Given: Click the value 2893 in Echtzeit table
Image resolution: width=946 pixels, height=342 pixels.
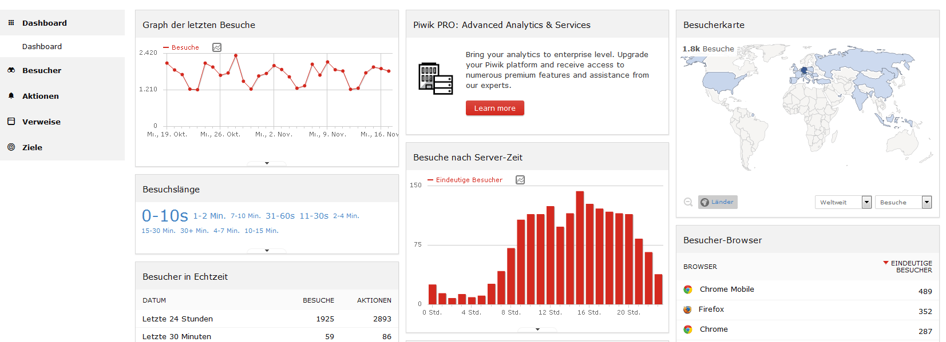Looking at the screenshot, I should [x=382, y=319].
